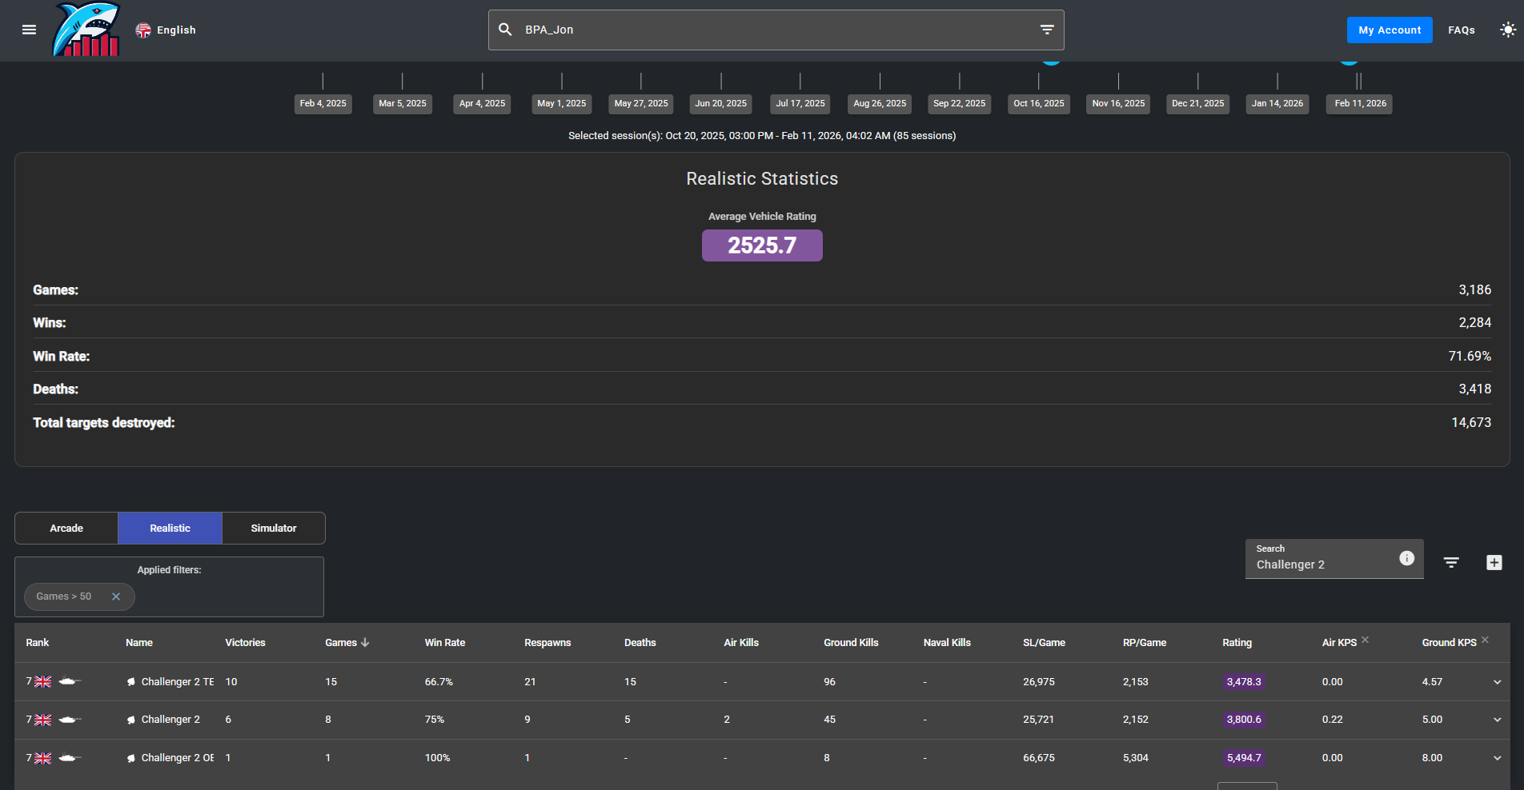Expand the Challenger 2 OES row
Screen dimensions: 1524x790
pos(1497,758)
